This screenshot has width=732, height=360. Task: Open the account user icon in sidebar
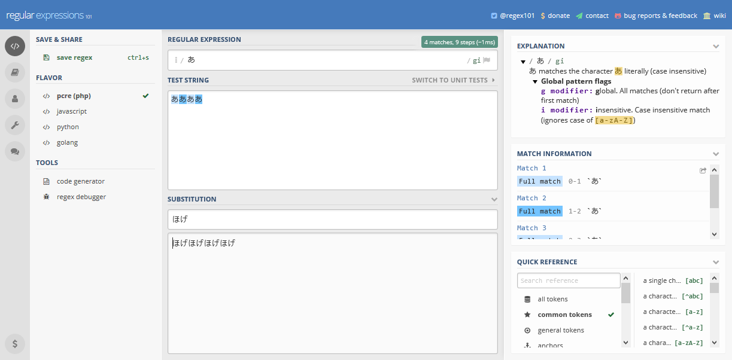[x=15, y=99]
